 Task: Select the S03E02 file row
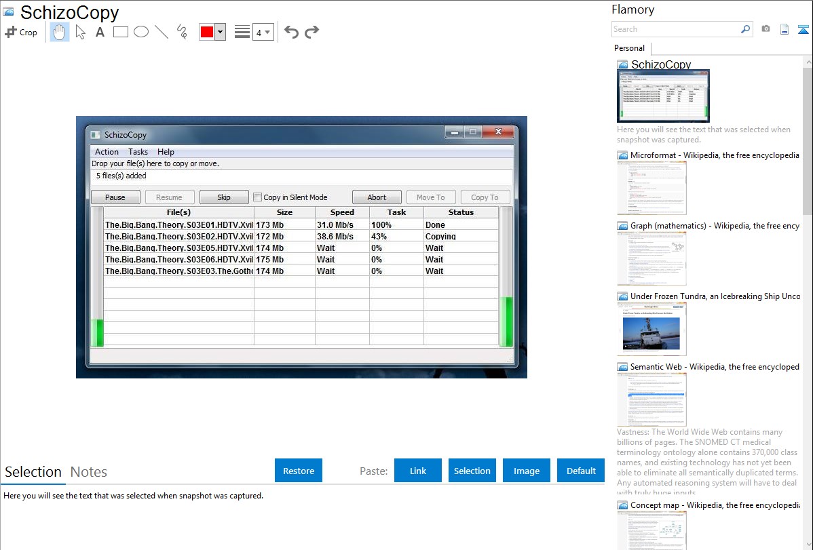[301, 237]
